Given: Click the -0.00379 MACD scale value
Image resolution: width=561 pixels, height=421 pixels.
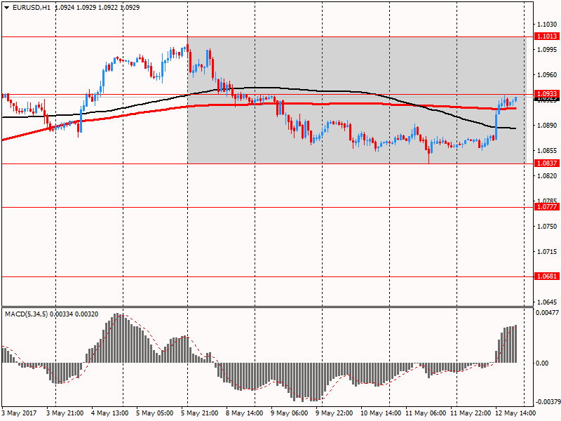Looking at the screenshot, I should (x=547, y=401).
